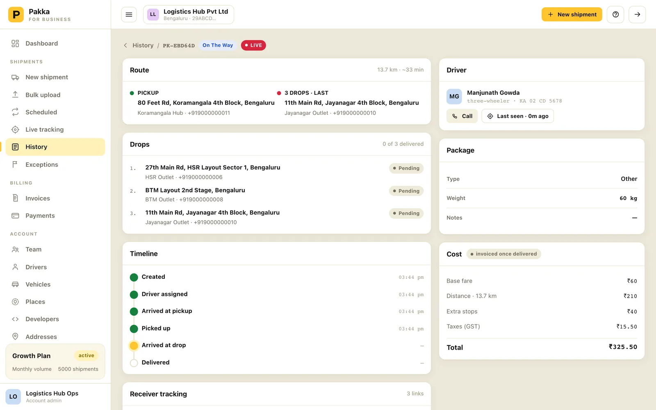The height and width of the screenshot is (410, 656).
Task: Click Last seen 0m ago button
Action: click(517, 116)
